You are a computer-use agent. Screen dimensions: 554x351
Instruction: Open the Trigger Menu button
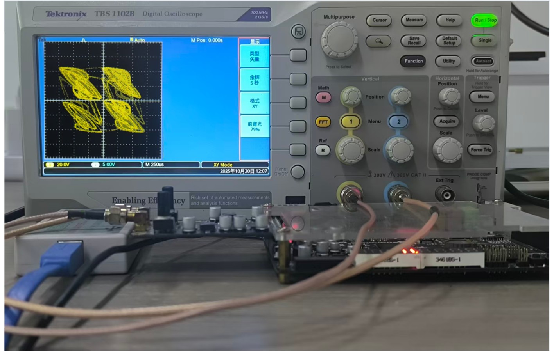click(x=482, y=97)
